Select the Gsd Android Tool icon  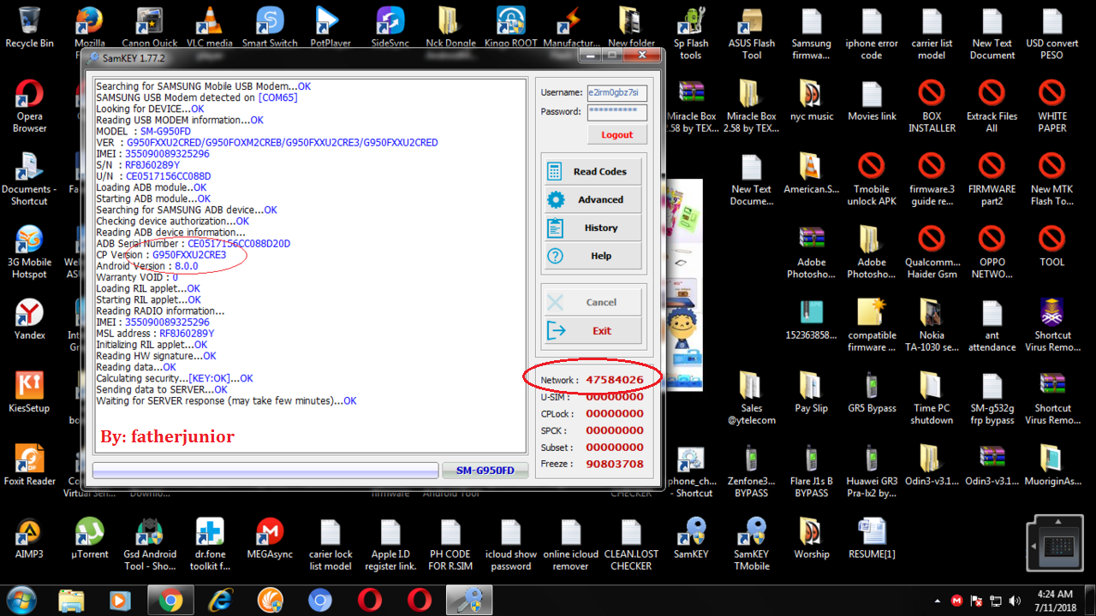click(x=150, y=544)
